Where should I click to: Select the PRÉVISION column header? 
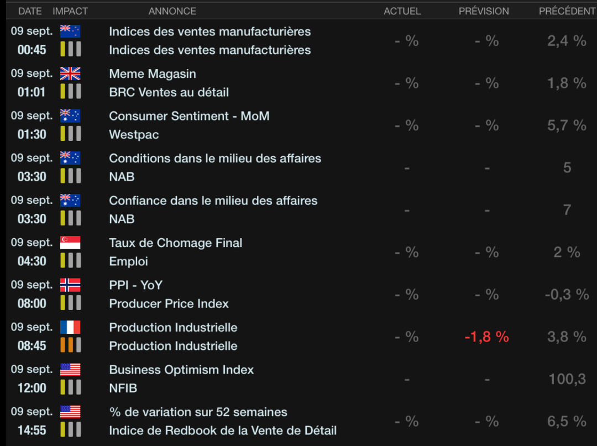click(x=484, y=11)
